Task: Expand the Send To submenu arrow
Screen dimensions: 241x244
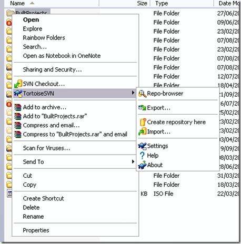Action: pos(133,161)
